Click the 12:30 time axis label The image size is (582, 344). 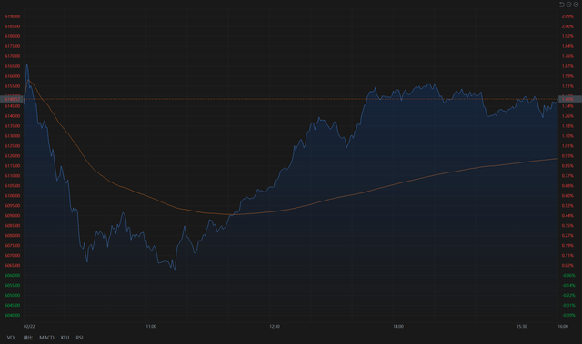[275, 326]
